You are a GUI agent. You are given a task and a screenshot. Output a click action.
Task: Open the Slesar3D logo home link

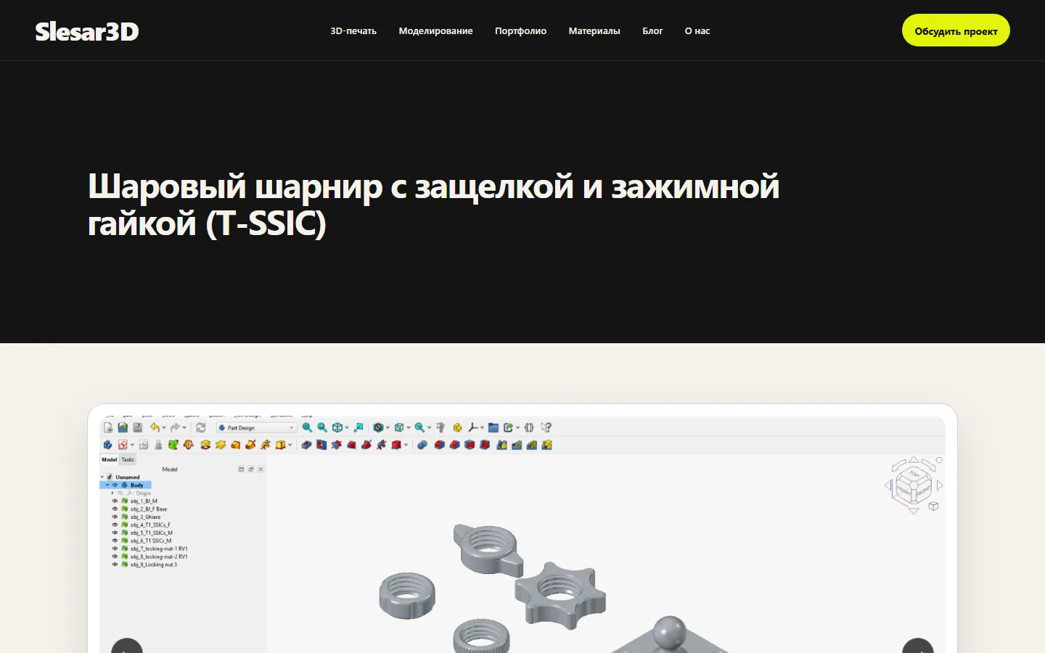click(87, 31)
